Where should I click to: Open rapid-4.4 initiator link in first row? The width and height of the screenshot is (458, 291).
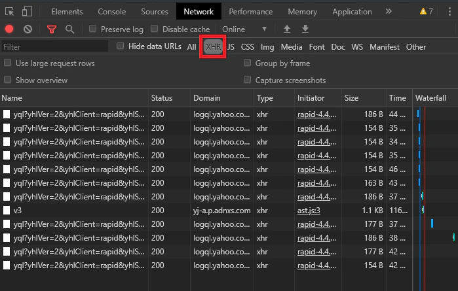(x=316, y=114)
